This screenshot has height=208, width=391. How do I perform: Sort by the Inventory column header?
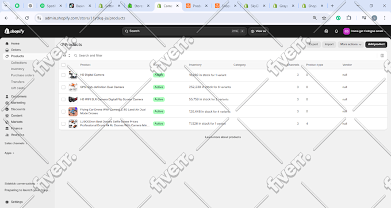pyautogui.click(x=195, y=65)
